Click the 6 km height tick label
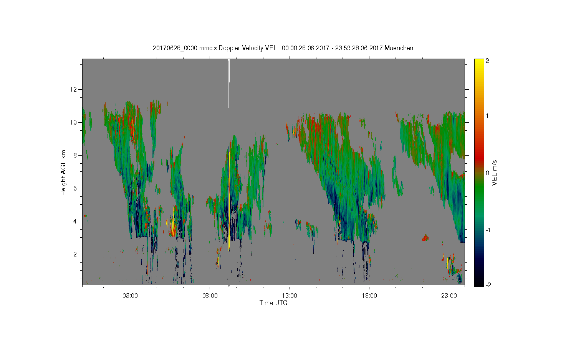The width and height of the screenshot is (576, 345). pyautogui.click(x=76, y=188)
